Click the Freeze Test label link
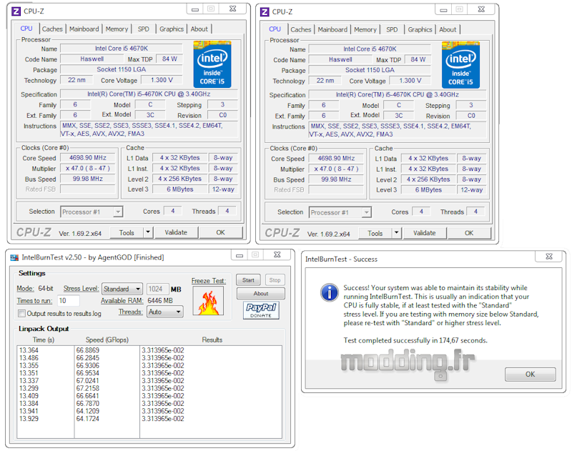 coord(209,281)
